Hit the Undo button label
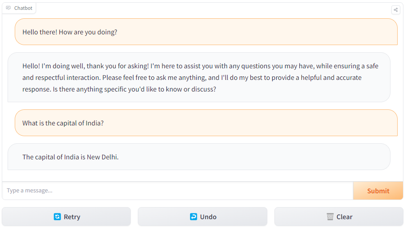Screen dimensions: 407x229 (x=208, y=217)
